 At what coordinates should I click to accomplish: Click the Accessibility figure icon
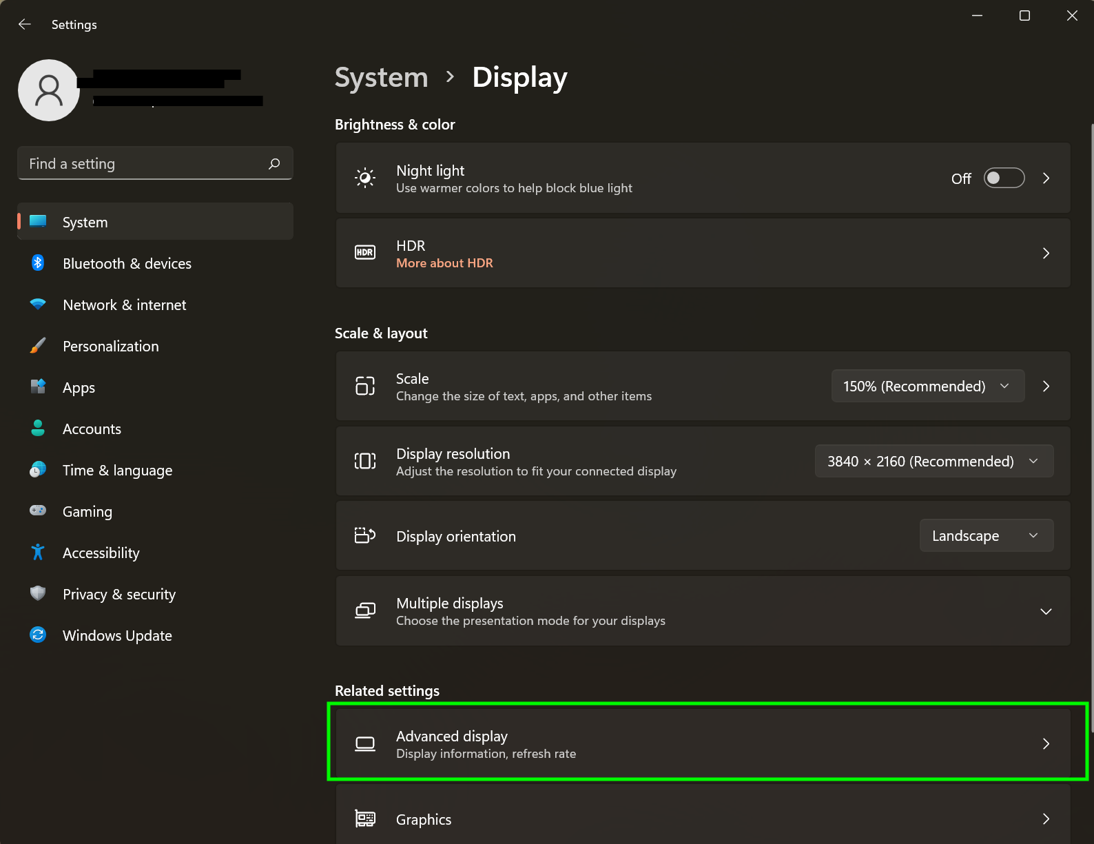pyautogui.click(x=38, y=552)
